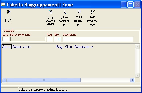Screen dimensions: 142x93
Task: Click Elimina riga delete row icon
Action: point(79,12)
